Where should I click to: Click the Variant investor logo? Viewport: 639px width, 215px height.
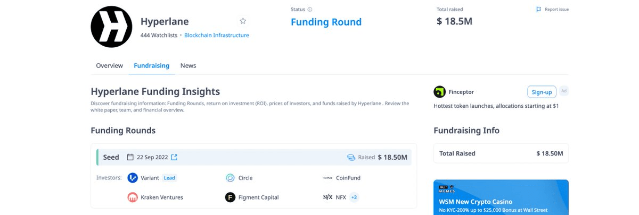tap(133, 178)
